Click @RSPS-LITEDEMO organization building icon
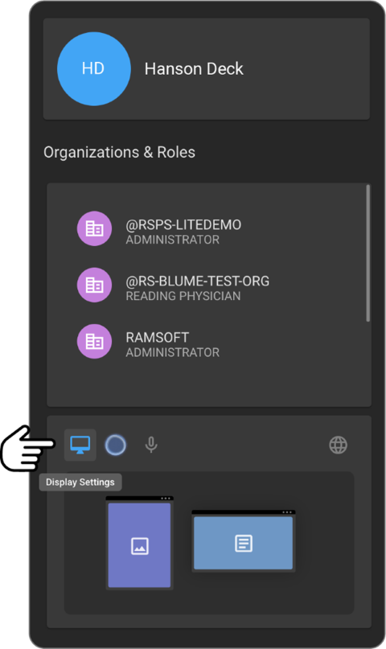 94,228
